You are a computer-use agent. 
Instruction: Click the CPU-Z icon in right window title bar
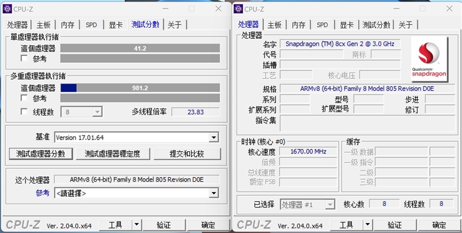239,9
